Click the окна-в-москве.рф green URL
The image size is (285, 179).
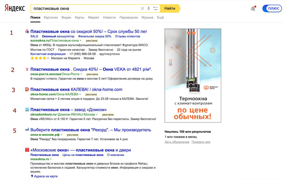tap(45, 135)
